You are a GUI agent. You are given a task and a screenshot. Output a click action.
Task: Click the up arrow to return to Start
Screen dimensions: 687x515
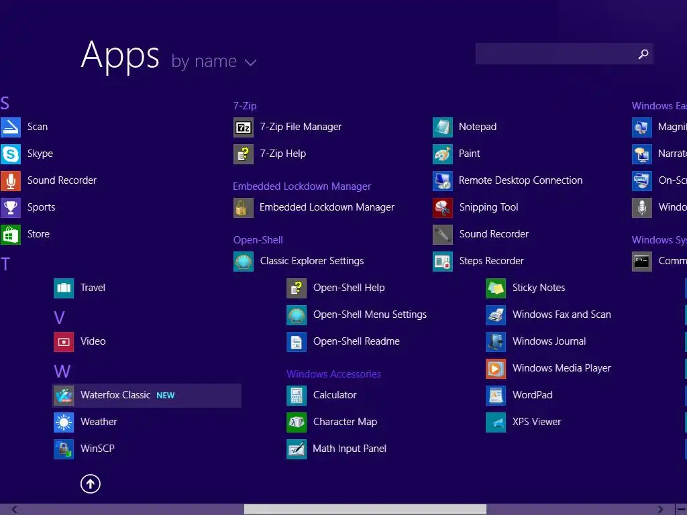click(x=91, y=484)
